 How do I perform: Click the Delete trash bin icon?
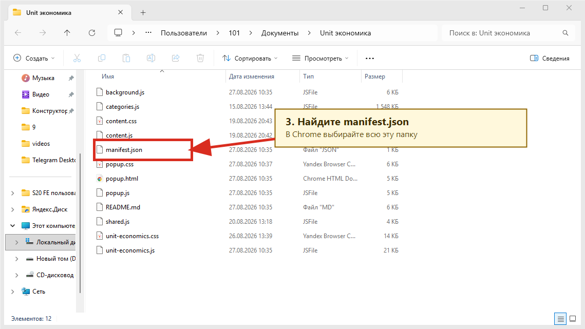pyautogui.click(x=200, y=58)
